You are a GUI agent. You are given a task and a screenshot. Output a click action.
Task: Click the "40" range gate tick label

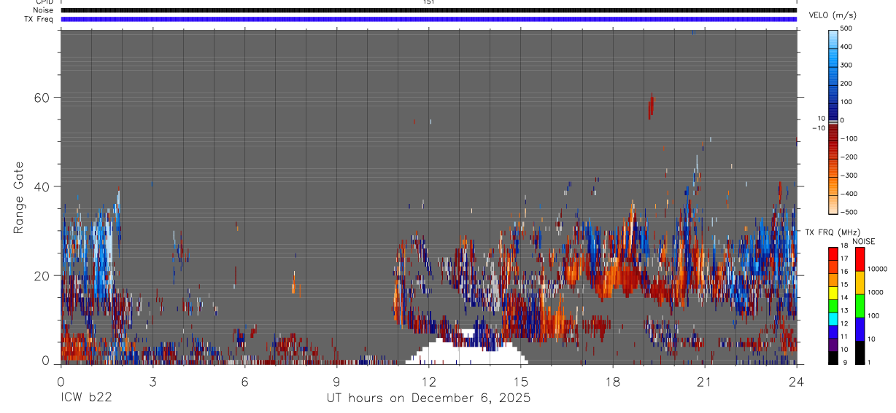[40, 186]
